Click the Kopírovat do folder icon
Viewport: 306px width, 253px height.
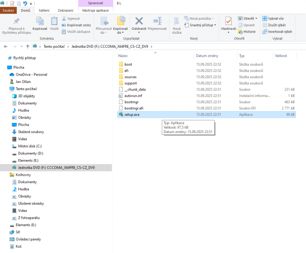[x=120, y=21]
